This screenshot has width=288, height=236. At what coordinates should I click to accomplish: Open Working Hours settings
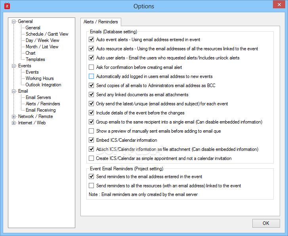[40, 78]
